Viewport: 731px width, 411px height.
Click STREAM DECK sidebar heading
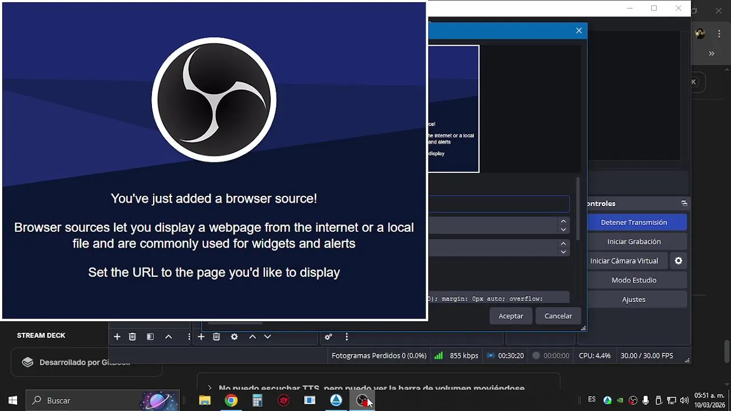(x=41, y=336)
